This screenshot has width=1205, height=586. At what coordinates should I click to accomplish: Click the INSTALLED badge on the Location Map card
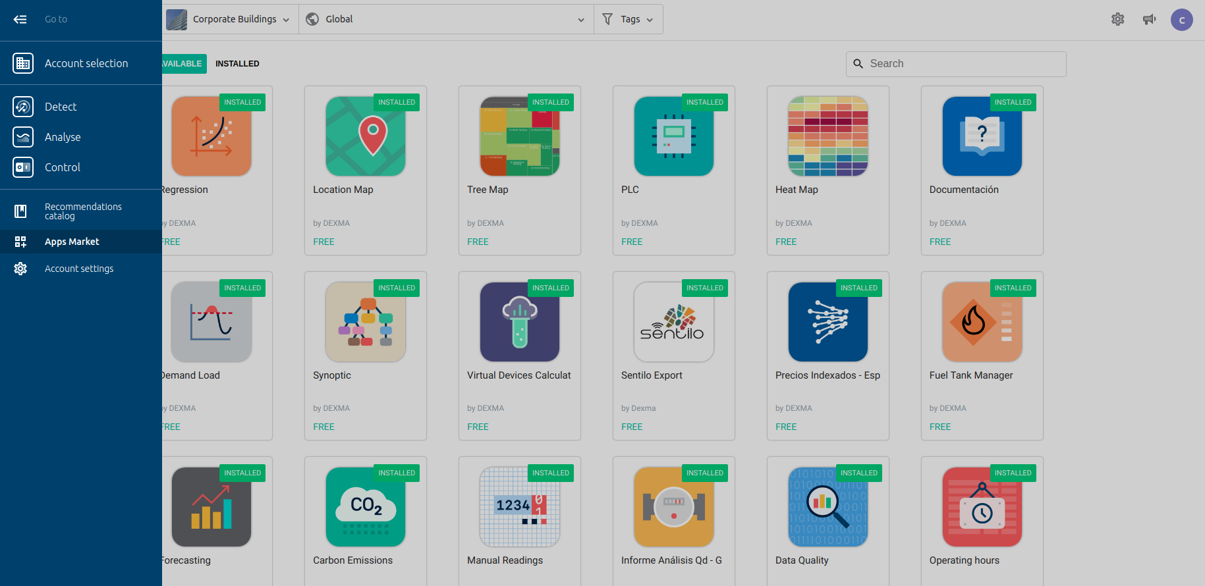click(x=397, y=102)
